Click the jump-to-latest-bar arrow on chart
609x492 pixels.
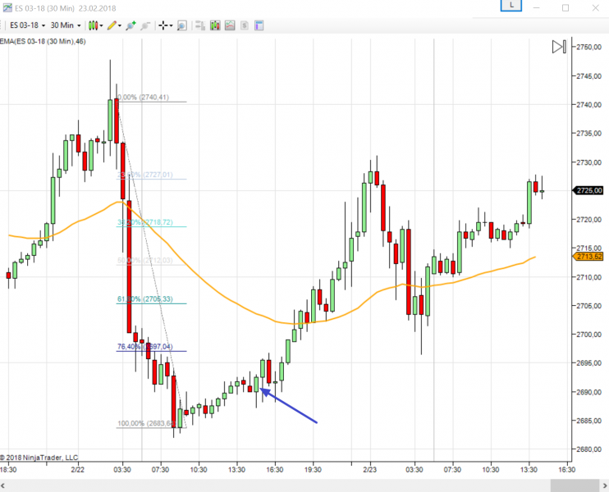[x=559, y=47]
